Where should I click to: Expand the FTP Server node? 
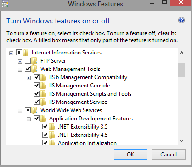[x=20, y=61]
